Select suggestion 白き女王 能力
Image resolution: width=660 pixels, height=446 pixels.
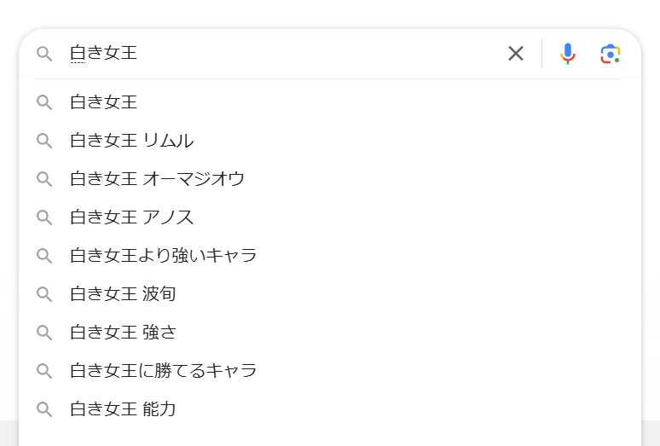tap(123, 409)
